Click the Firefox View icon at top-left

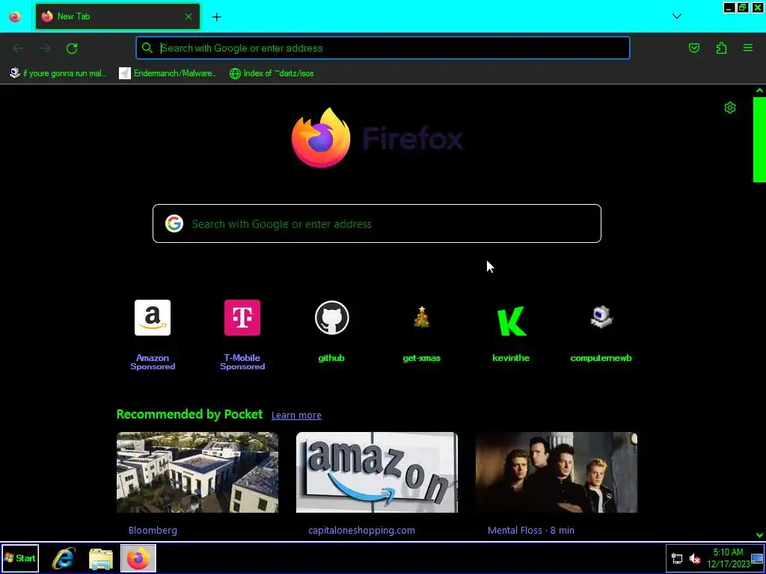(x=15, y=16)
